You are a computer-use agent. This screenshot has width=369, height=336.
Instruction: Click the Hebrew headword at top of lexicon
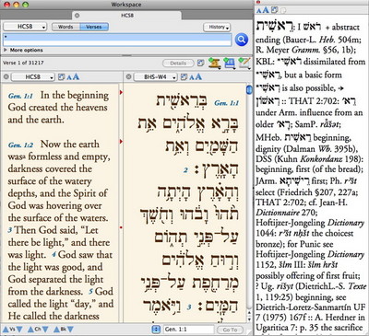pyautogui.click(x=275, y=27)
